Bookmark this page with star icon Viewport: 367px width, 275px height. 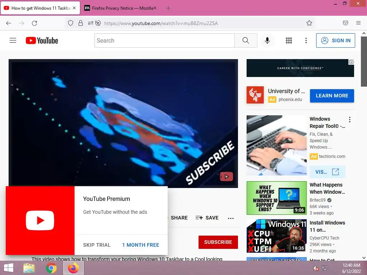309,23
